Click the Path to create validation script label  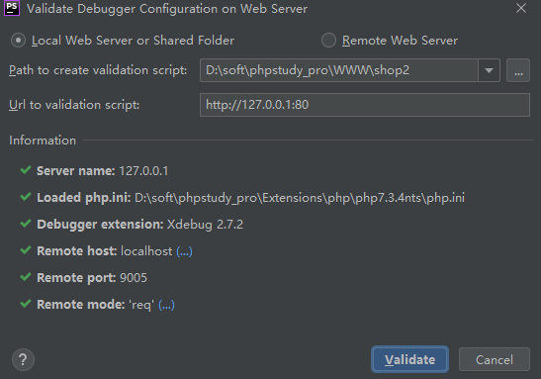tap(98, 70)
